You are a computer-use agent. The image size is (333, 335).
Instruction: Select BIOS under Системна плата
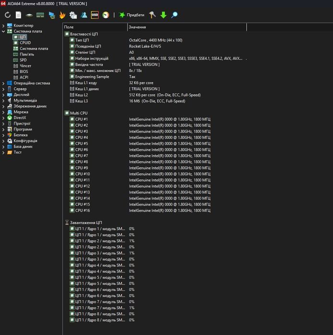(24, 71)
